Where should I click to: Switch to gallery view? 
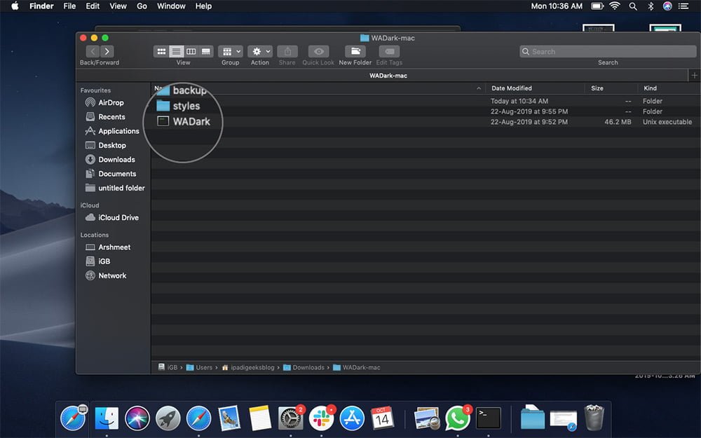pos(205,51)
